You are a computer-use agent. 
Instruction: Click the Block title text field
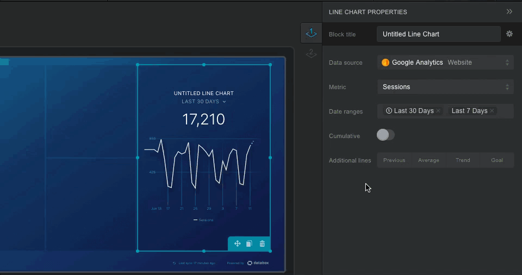(x=438, y=34)
